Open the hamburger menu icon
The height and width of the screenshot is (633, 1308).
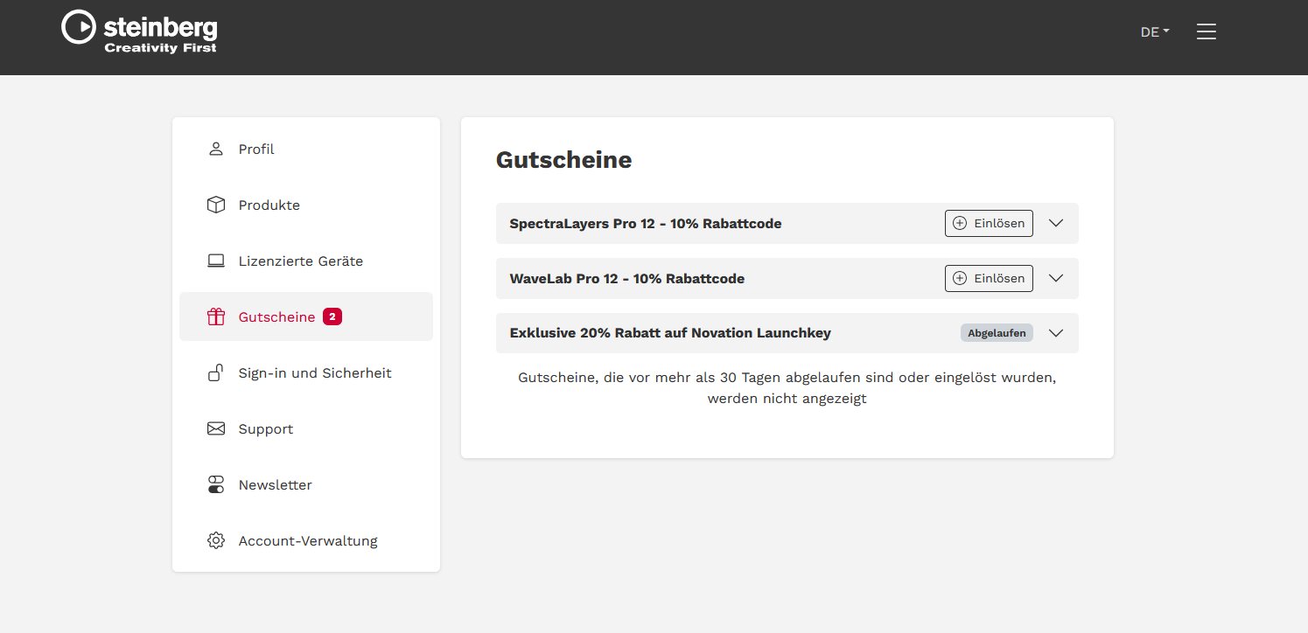[x=1207, y=31]
